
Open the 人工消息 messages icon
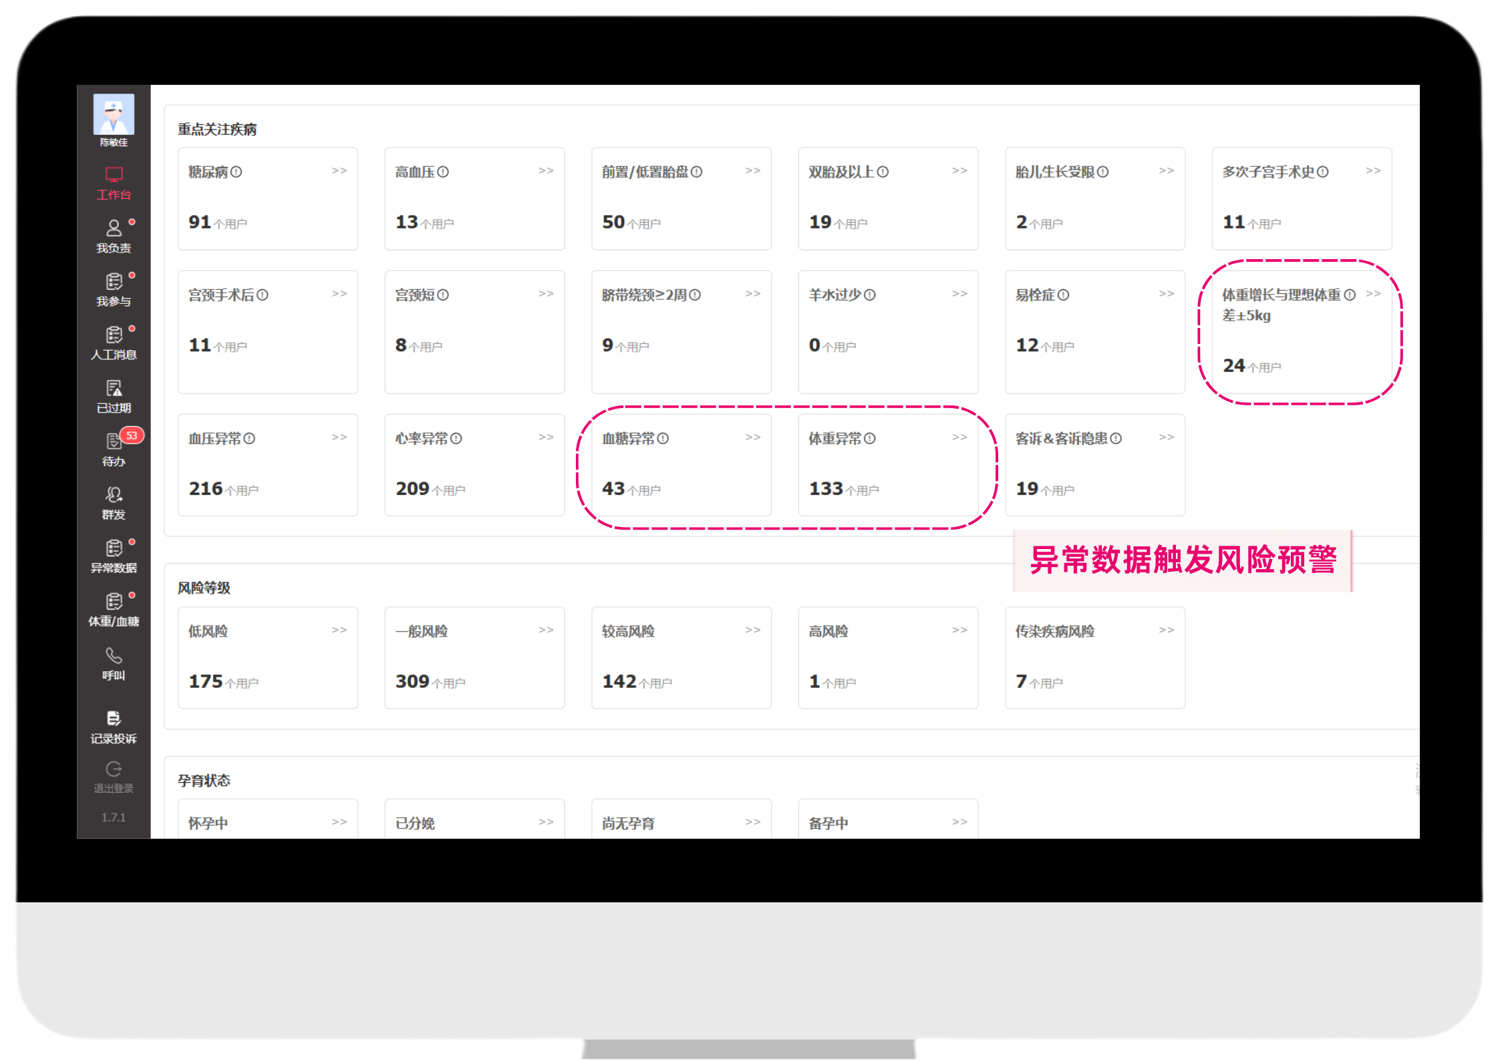[114, 335]
